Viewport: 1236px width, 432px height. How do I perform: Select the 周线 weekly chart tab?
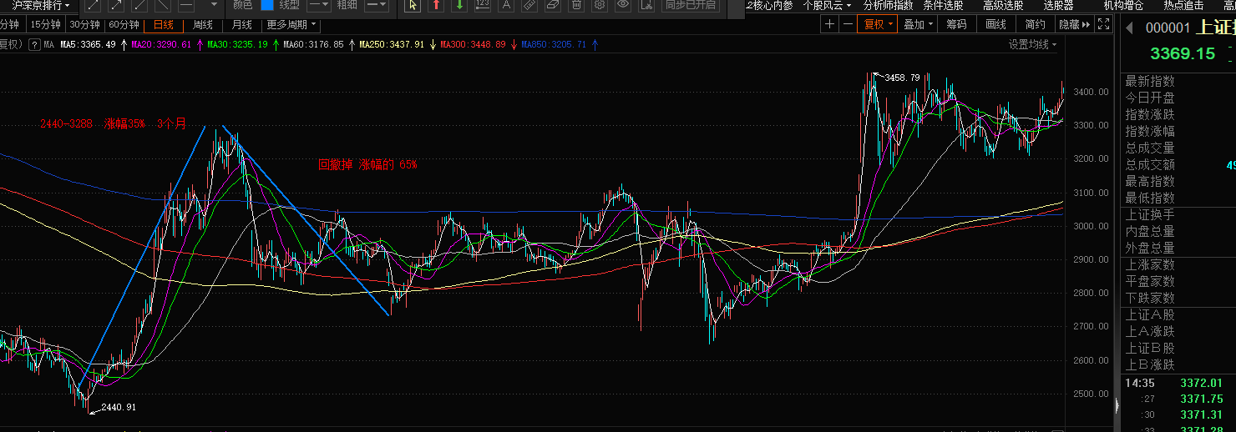click(203, 24)
